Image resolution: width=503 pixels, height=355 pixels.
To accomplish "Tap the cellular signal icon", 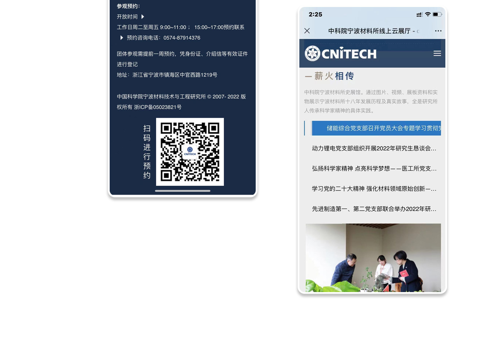I will click(x=419, y=15).
